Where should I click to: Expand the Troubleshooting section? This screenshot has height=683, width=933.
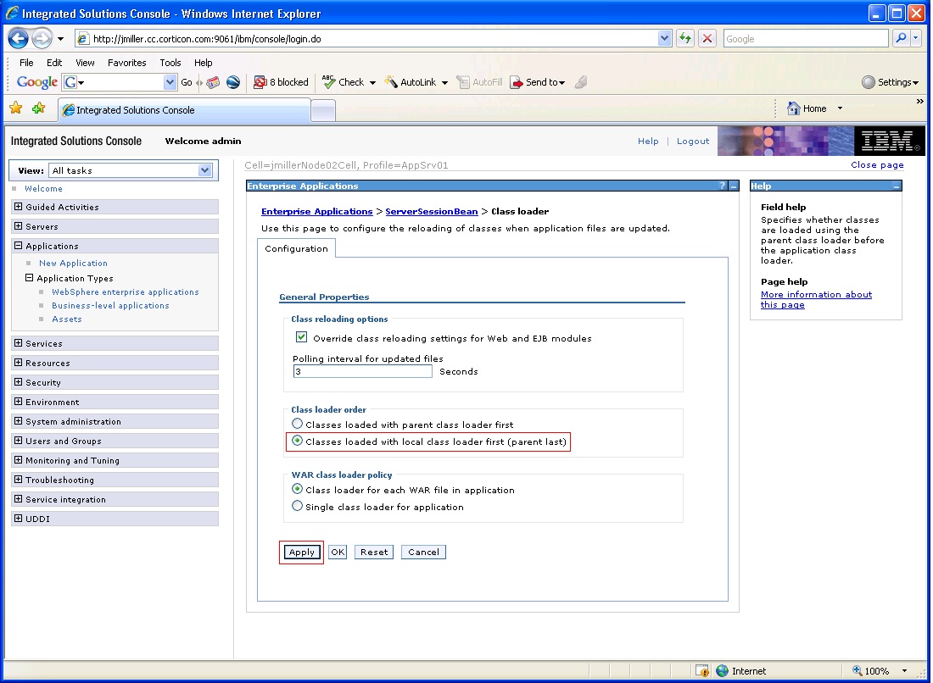tap(19, 480)
